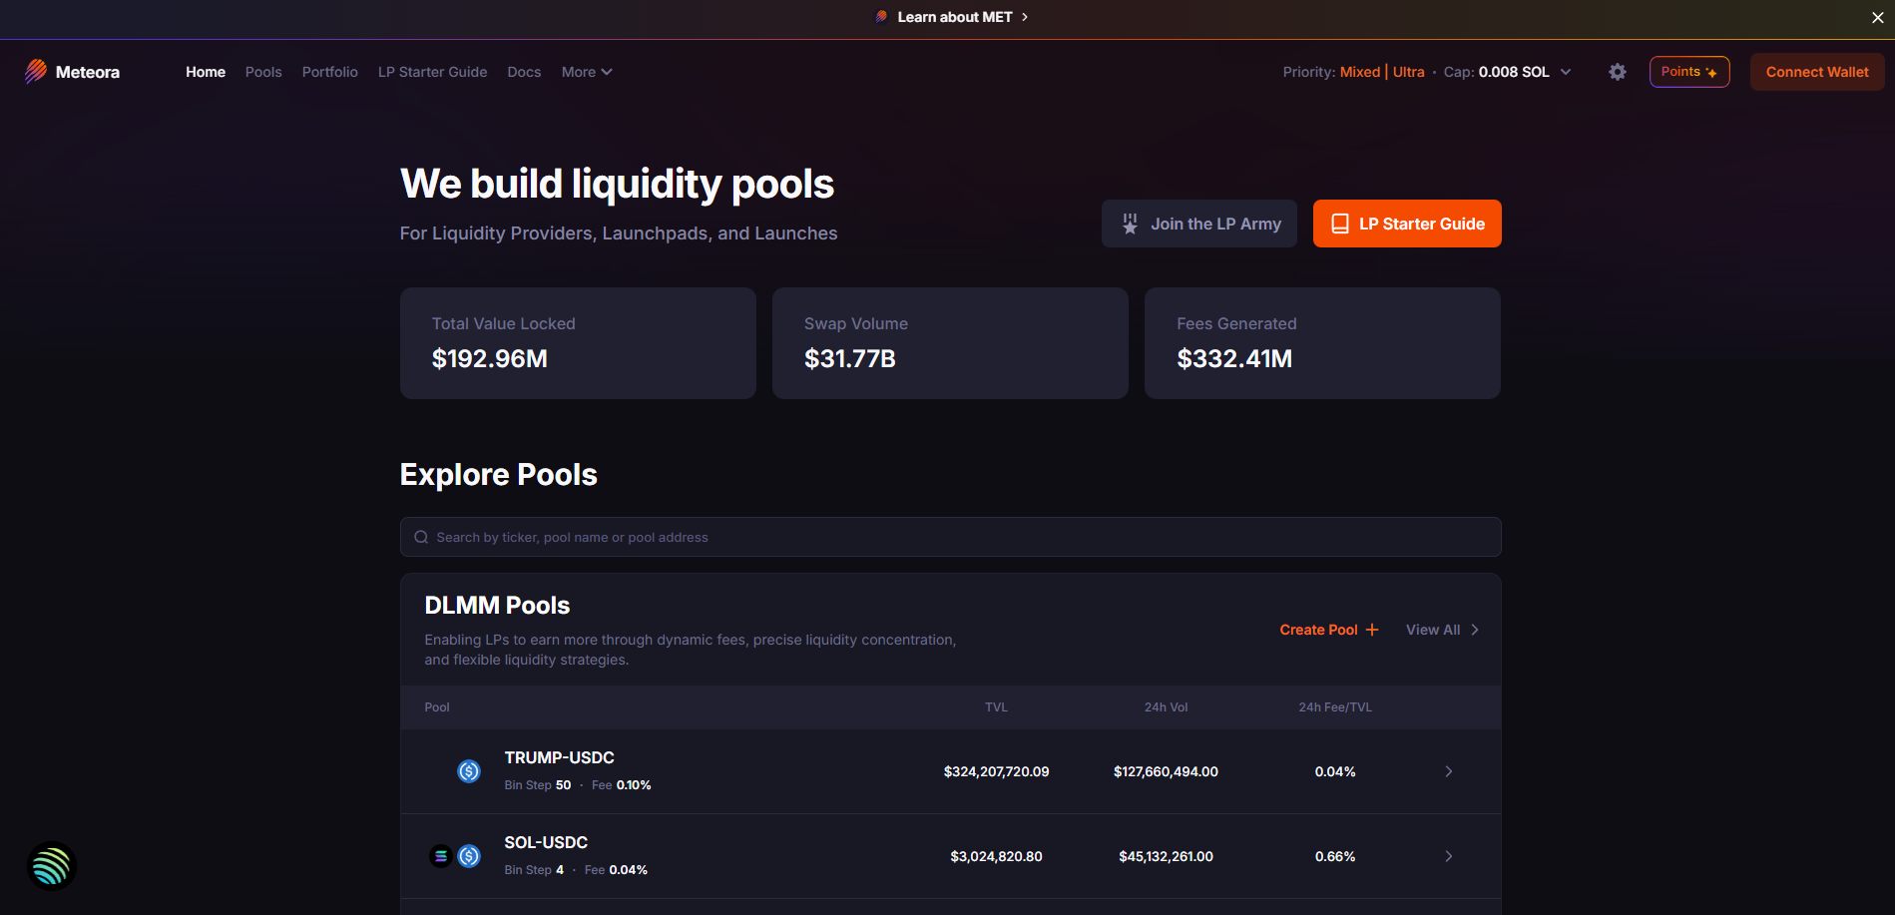Click View All for DLMM Pools

click(x=1442, y=630)
